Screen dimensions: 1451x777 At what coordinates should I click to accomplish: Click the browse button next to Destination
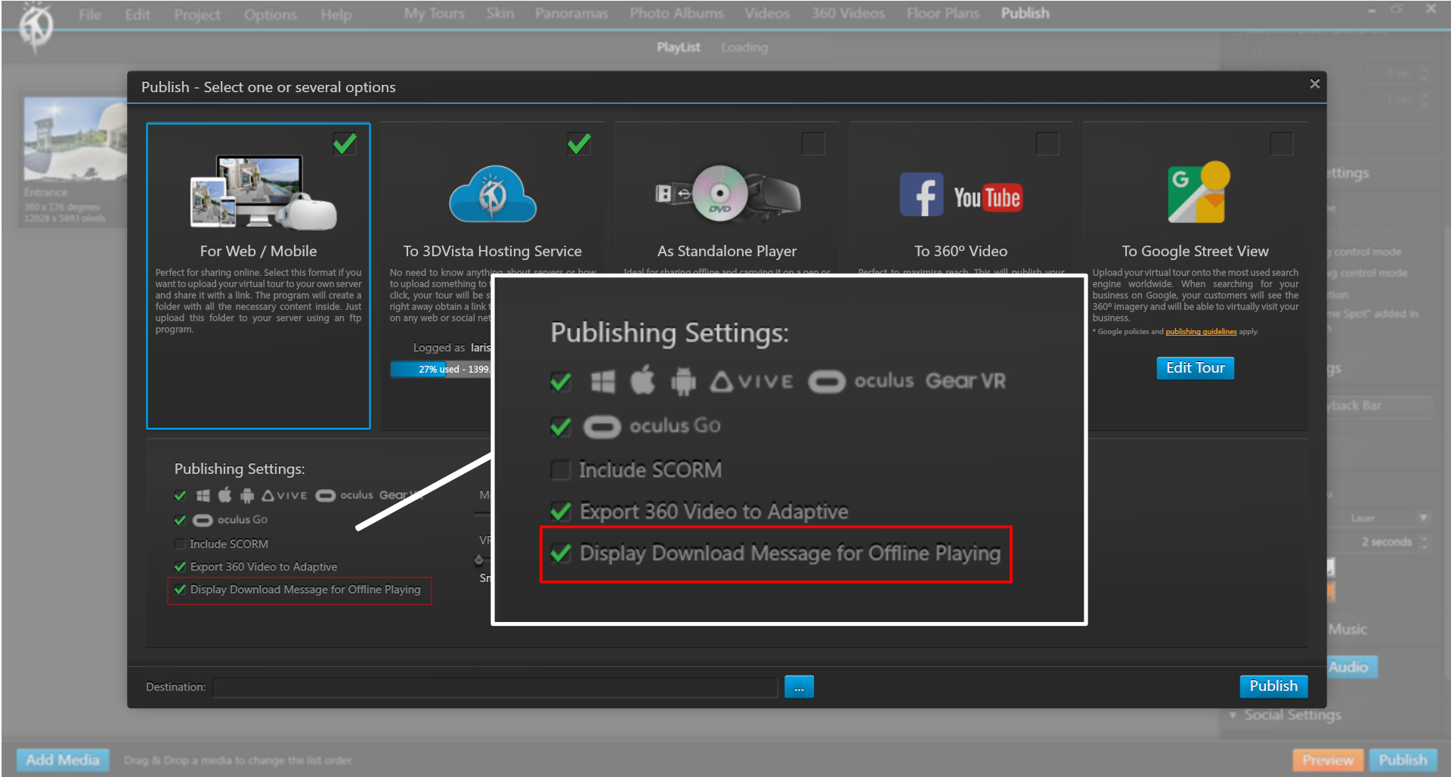[x=799, y=687]
